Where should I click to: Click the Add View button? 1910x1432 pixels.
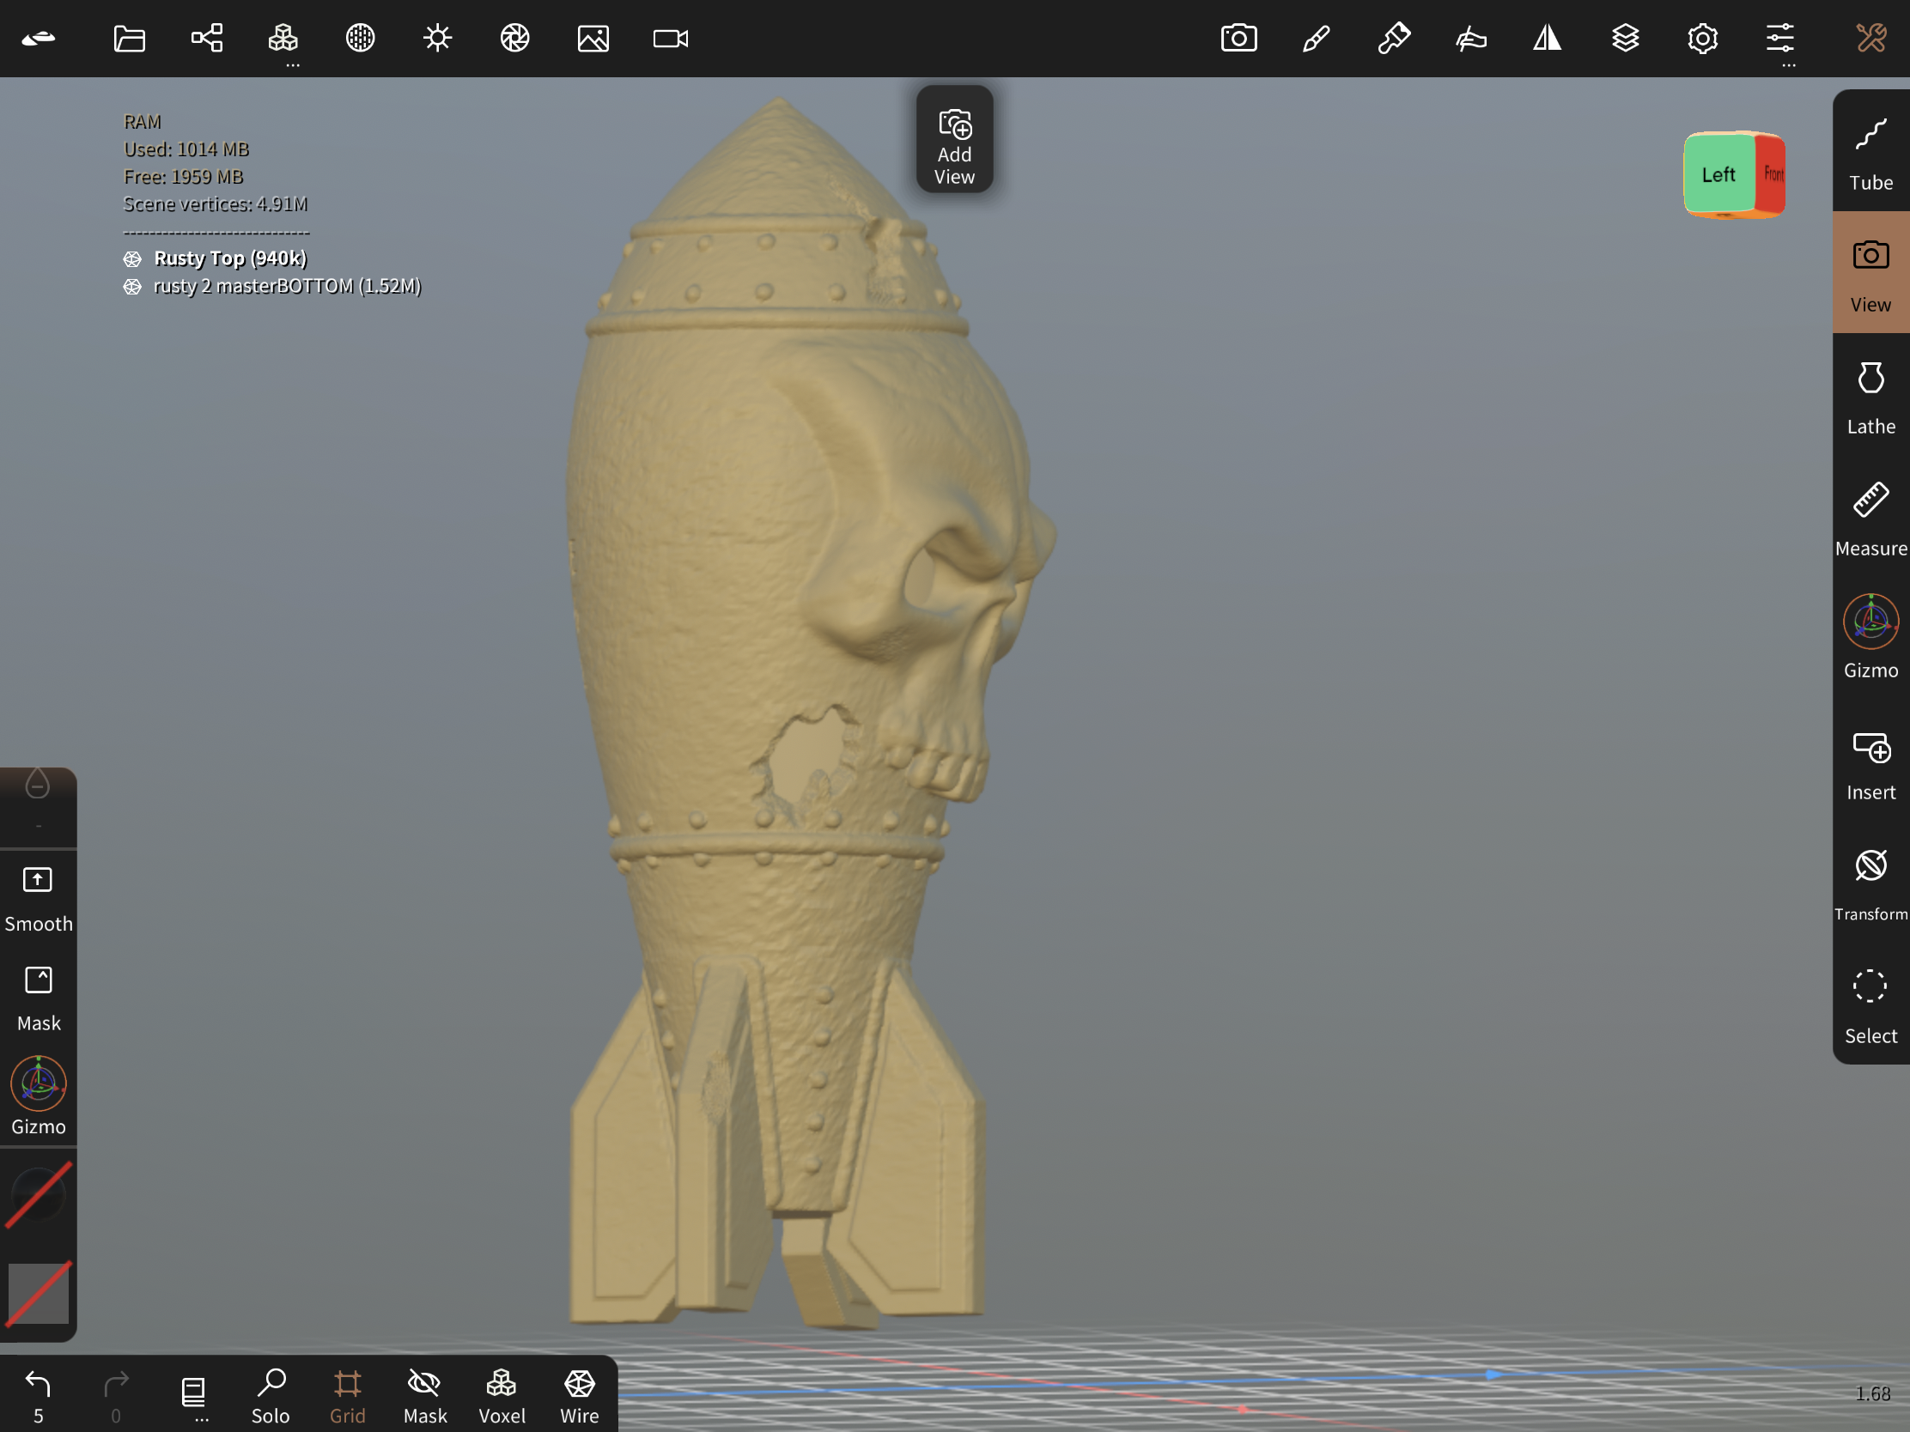[x=954, y=140]
